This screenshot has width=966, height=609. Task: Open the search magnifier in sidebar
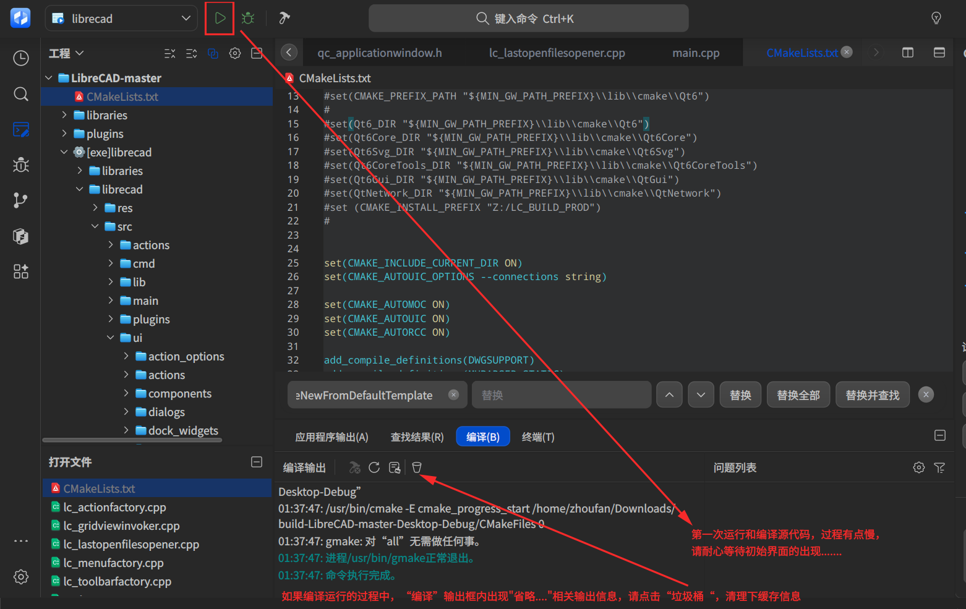point(21,94)
